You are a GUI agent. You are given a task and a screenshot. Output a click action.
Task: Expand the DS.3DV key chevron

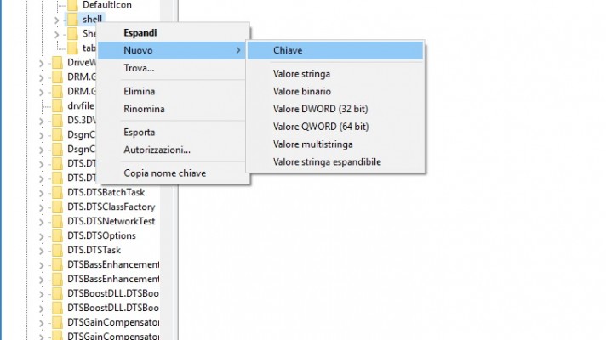coord(42,122)
